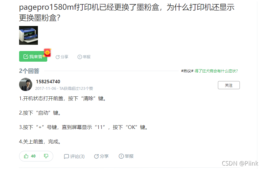Image resolution: width=263 pixels, height=169 pixels.
Task: Click the 2个回答 answers heading
Action: (29, 71)
